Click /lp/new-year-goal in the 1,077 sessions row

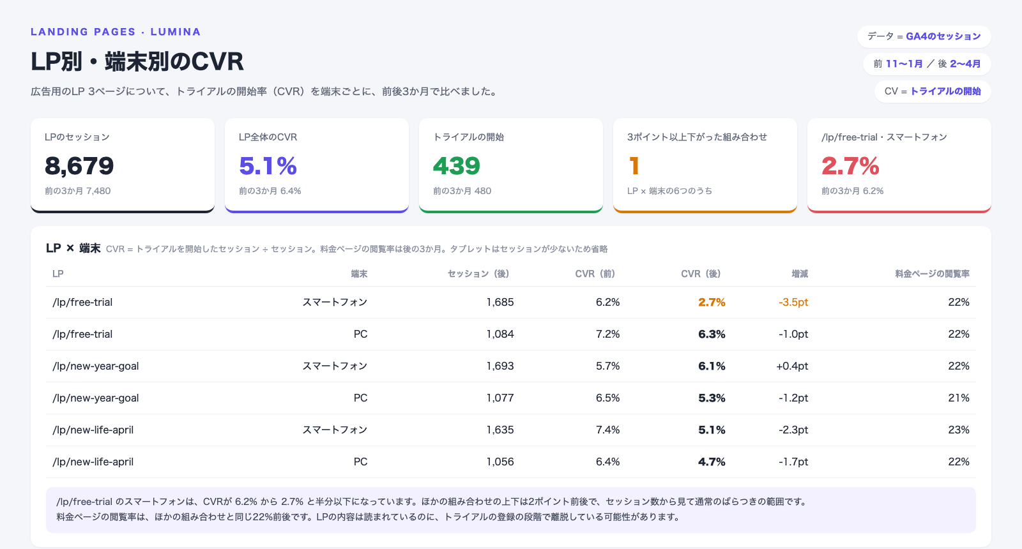pyautogui.click(x=96, y=398)
